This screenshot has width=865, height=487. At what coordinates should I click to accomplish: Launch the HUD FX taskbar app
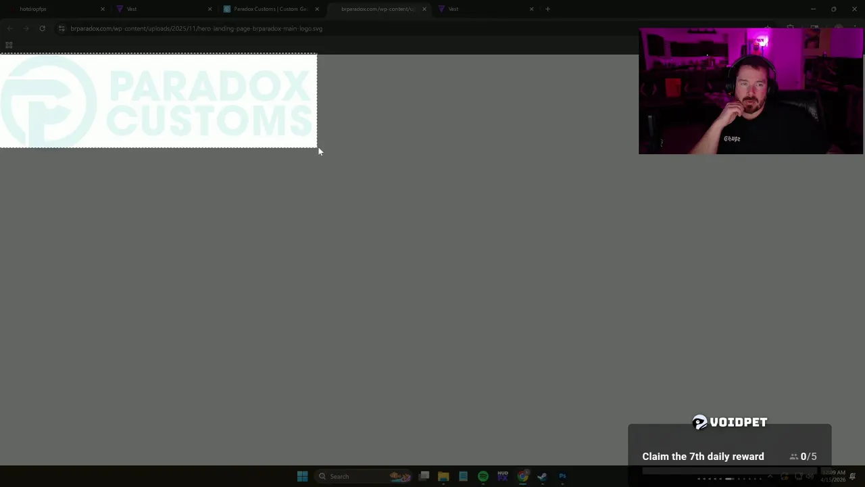pyautogui.click(x=503, y=476)
